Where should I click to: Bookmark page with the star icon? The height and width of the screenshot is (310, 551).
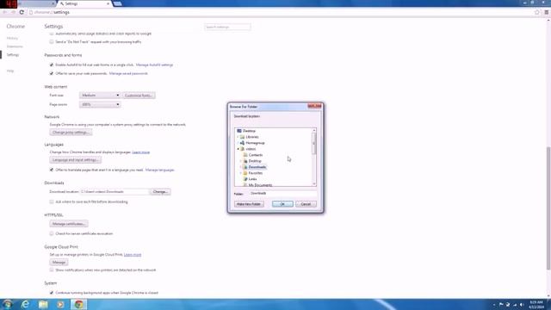pyautogui.click(x=537, y=12)
